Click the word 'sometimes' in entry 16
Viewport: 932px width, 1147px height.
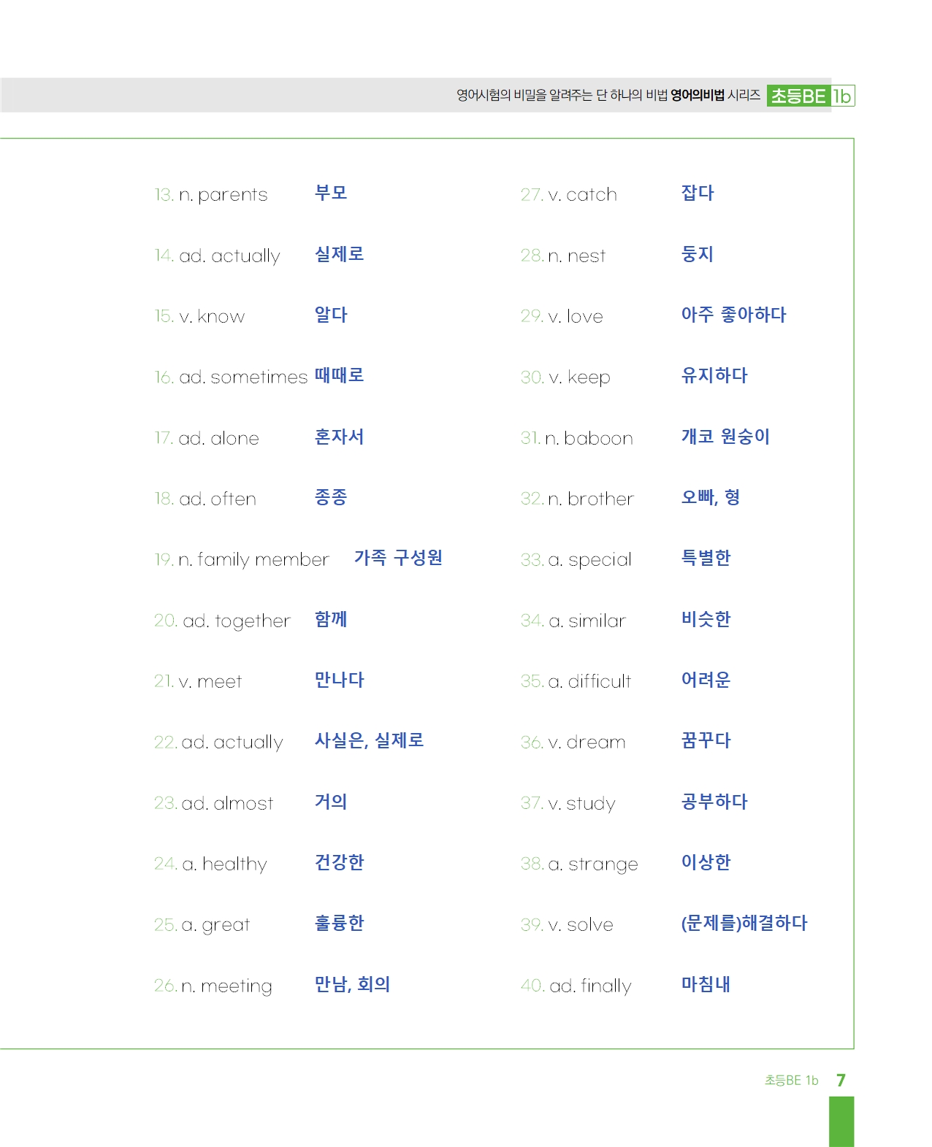click(259, 377)
